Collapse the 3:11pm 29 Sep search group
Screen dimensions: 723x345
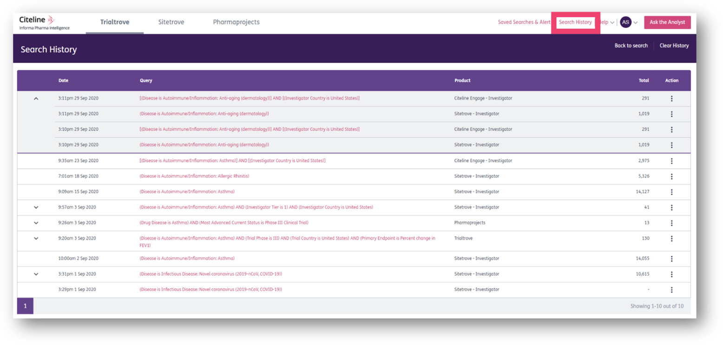[36, 98]
